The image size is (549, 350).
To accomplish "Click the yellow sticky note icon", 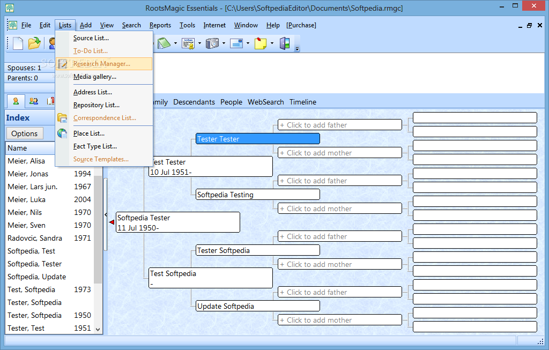I will click(x=261, y=43).
